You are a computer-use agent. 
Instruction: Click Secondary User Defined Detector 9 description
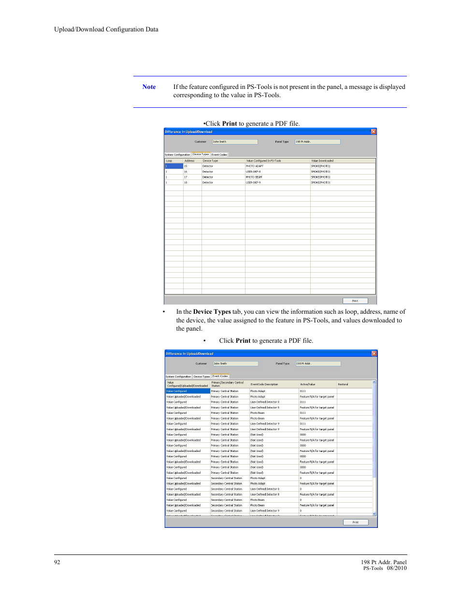[274, 510]
